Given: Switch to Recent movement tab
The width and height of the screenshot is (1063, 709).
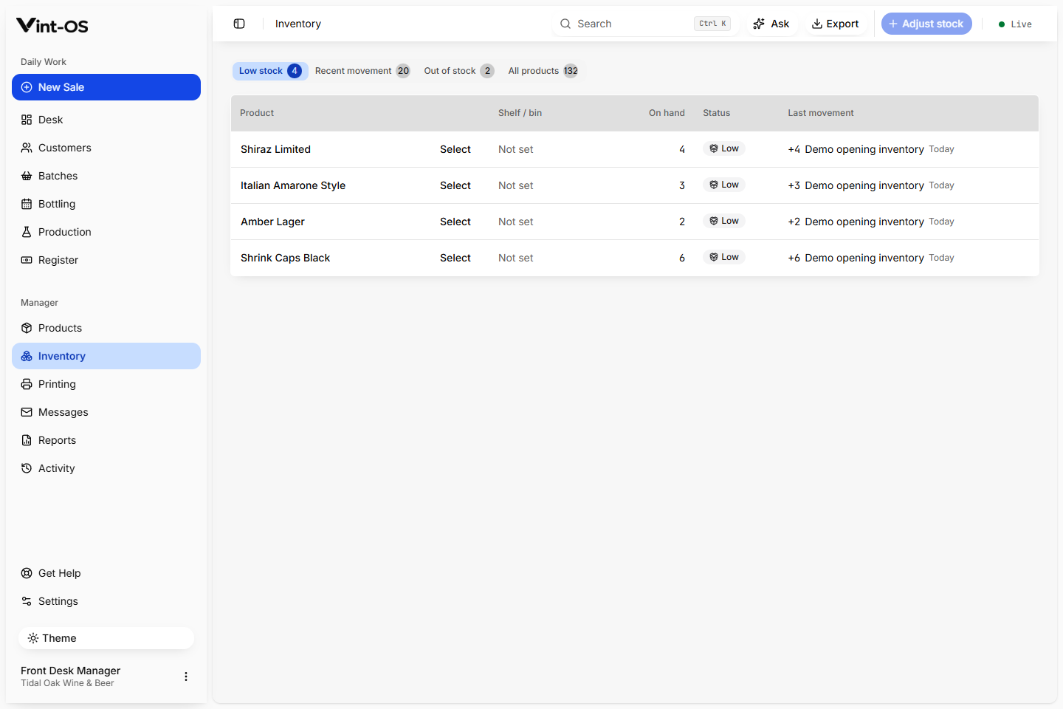Looking at the screenshot, I should coord(362,71).
